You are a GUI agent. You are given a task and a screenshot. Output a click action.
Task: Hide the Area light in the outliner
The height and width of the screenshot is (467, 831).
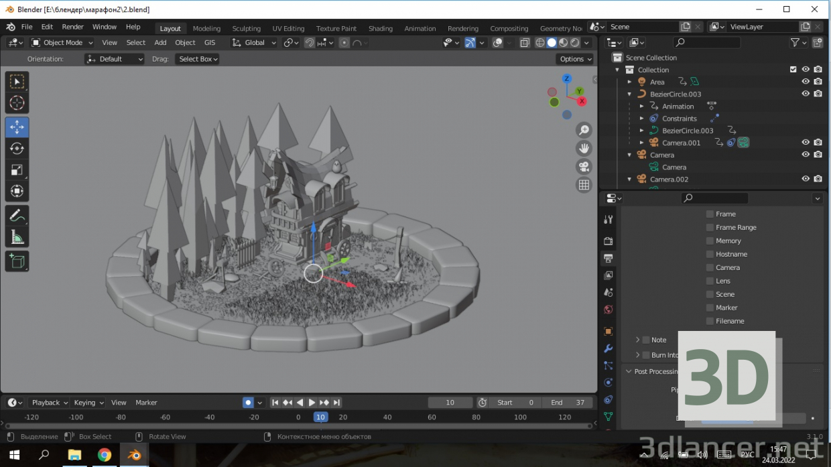tap(806, 81)
